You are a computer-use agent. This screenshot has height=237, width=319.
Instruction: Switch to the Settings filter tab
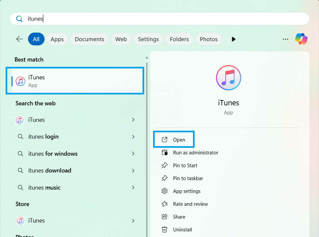[148, 39]
